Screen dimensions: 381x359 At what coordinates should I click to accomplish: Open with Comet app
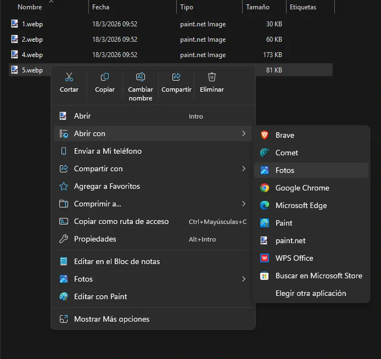pyautogui.click(x=311, y=153)
